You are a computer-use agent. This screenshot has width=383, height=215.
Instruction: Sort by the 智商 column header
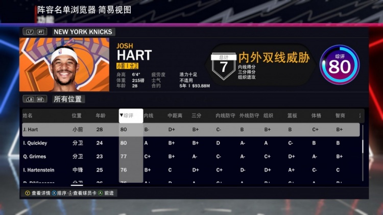[340, 115]
